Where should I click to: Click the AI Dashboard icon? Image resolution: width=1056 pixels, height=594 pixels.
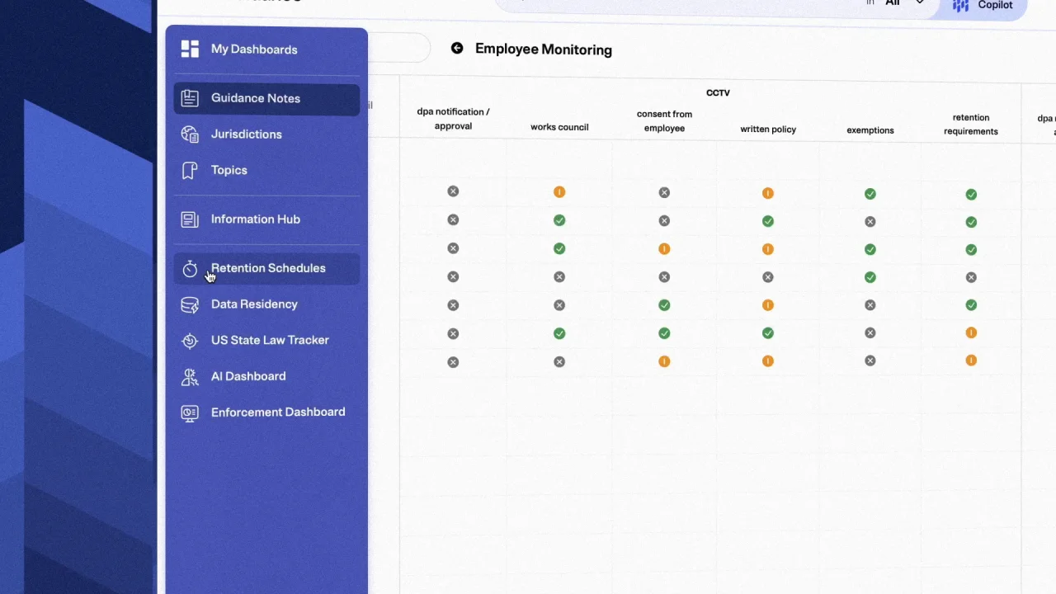(190, 377)
